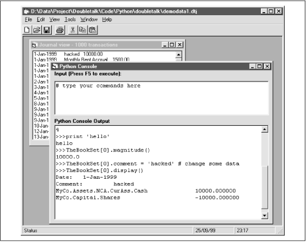The image size is (306, 242).
Task: Click the Save floppy disk icon
Action: click(47, 30)
